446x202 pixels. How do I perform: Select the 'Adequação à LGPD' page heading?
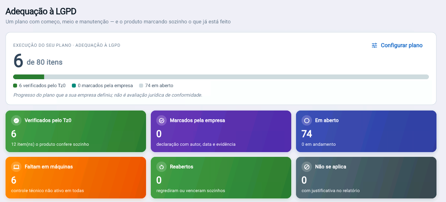[41, 11]
